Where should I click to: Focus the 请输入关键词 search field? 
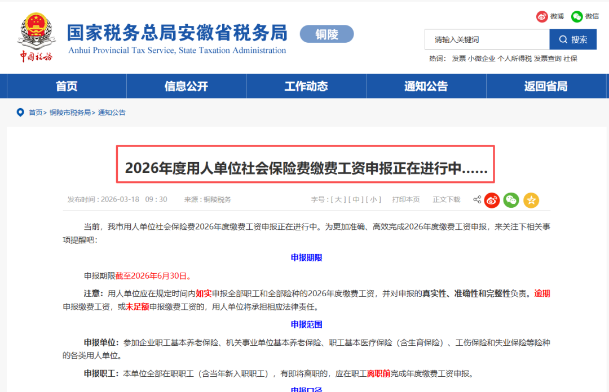coord(487,39)
